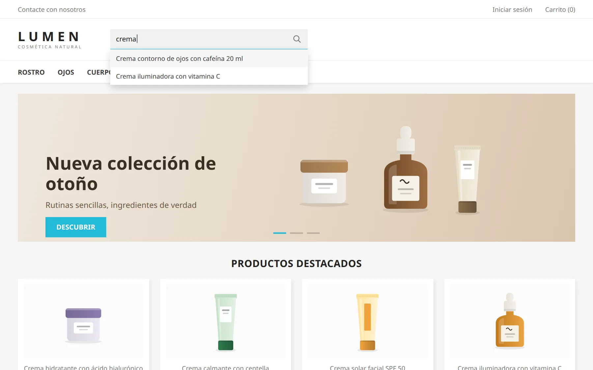The image size is (593, 370).
Task: Click the PRODUCTOS DESTACADOS heading
Action: (x=296, y=263)
